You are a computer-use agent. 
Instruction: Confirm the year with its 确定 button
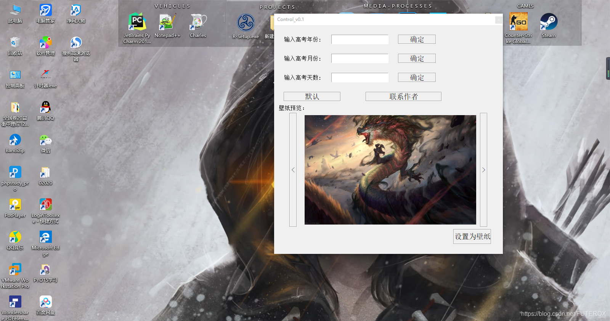[x=417, y=39]
